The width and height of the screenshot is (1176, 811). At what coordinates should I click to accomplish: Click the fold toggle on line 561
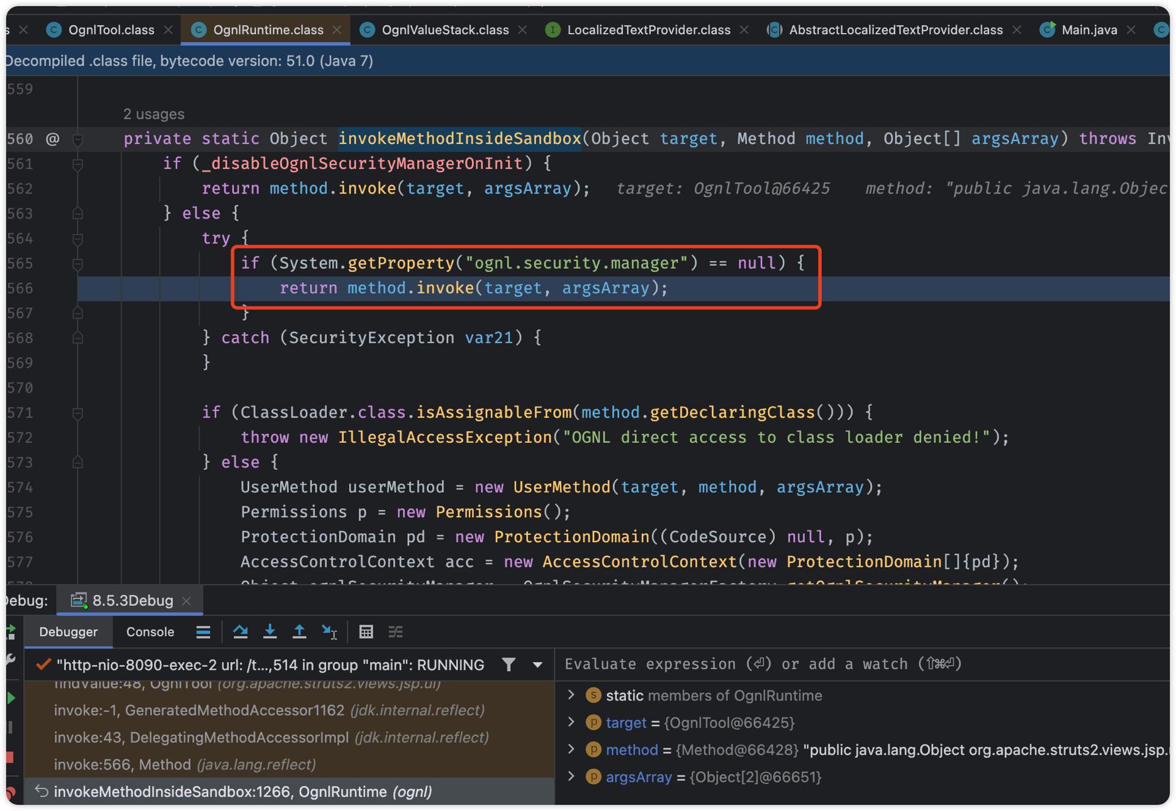pyautogui.click(x=78, y=164)
